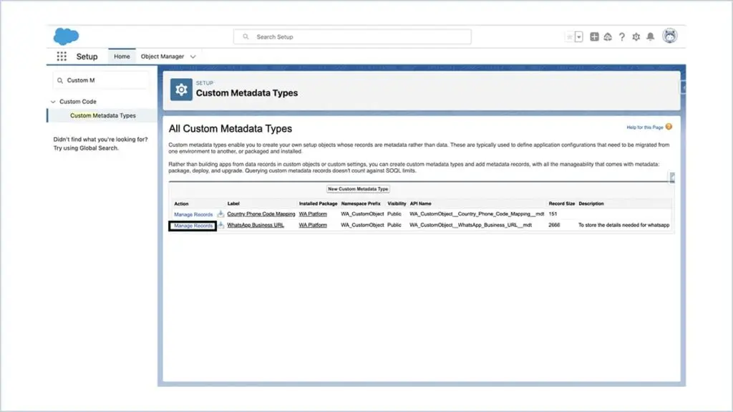Manage Records for Country Phone Code Mapping
This screenshot has width=733, height=412.
[x=193, y=214]
